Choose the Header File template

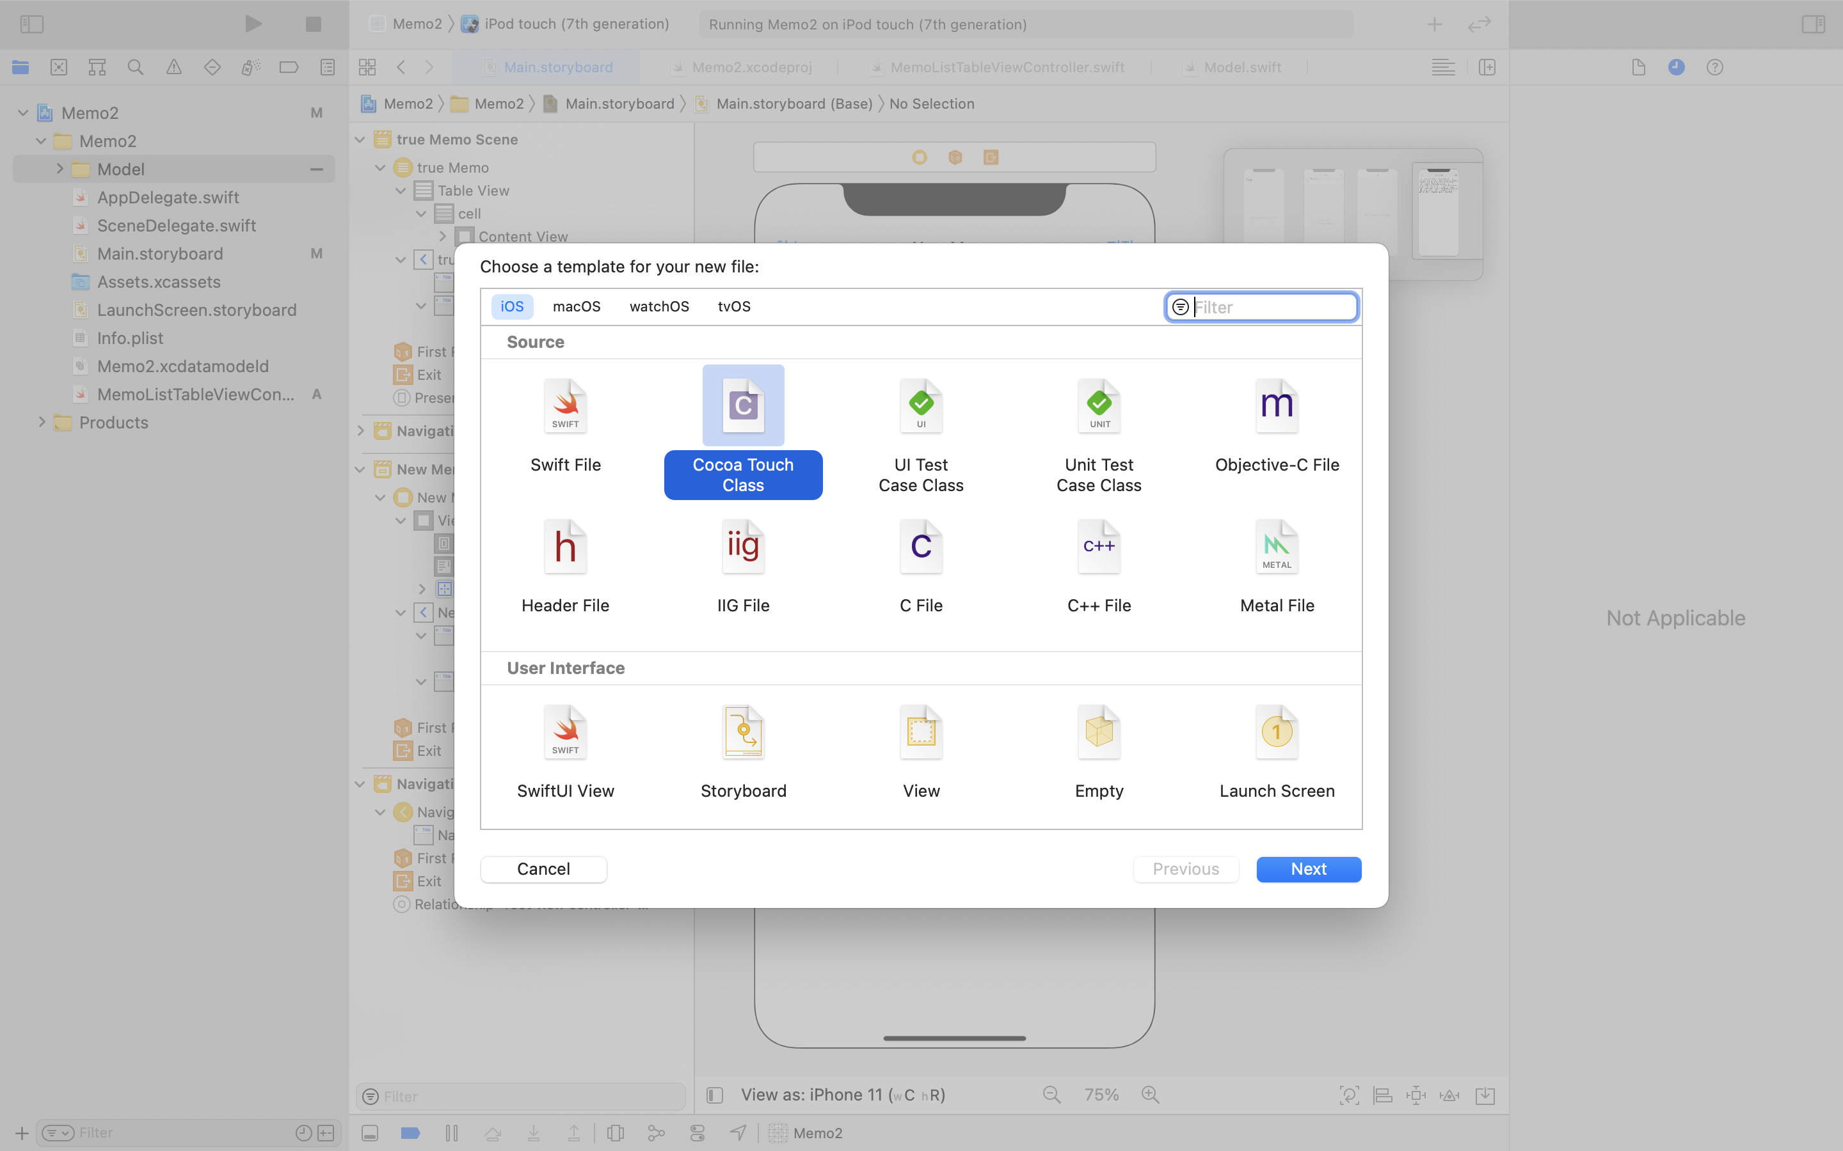565,547
